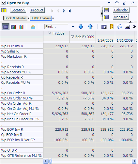Collapse the axis panel up-arrow button

coord(130,22)
